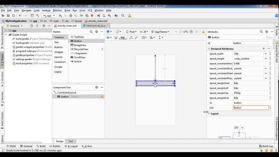The width and height of the screenshot is (279, 157).
Task: Run the app with the green play icon
Action: pyautogui.click(x=61, y=16)
